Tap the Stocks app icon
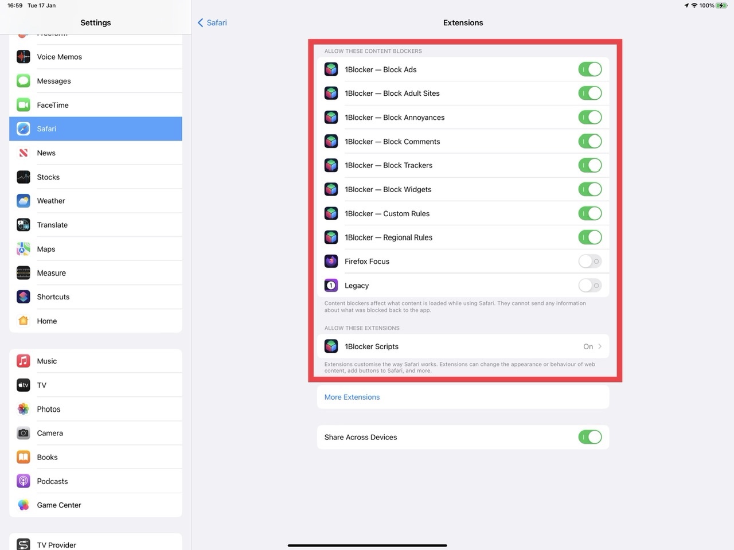 24,177
